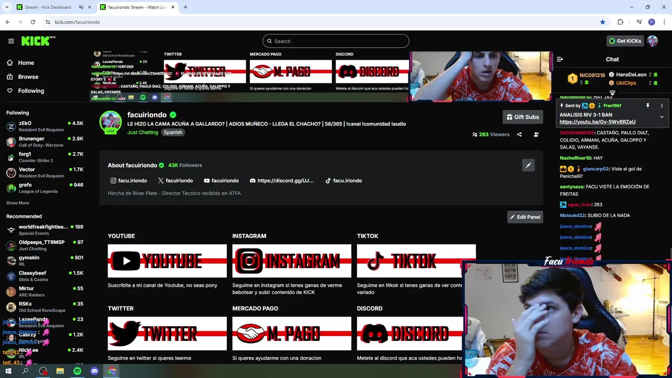The image size is (672, 378).
Task: Click the user moderation icon beside share
Action: pyautogui.click(x=536, y=134)
